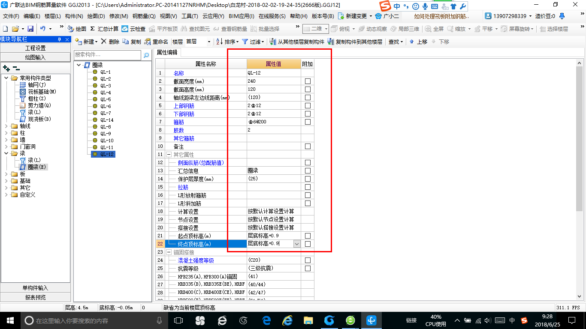This screenshot has width=586, height=329.
Task: Expand the 柱 folder in navigator
Action: (x=6, y=133)
